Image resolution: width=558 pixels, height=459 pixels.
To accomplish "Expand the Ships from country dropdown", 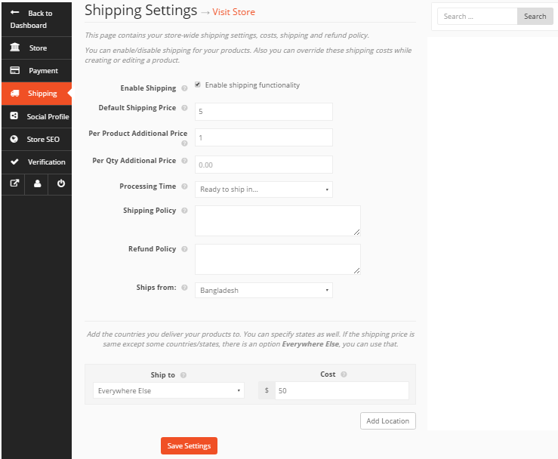I will [264, 290].
